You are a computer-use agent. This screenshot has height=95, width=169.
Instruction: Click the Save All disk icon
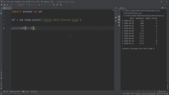point(4,5)
